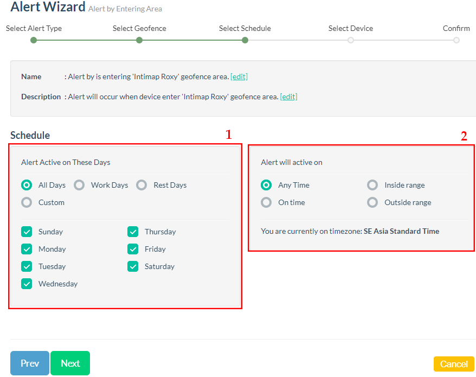The height and width of the screenshot is (377, 476).
Task: Uncheck the Sunday checkbox
Action: 27,232
